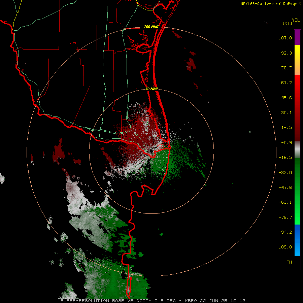Click the purple segment of the velocity color bar
The width and height of the screenshot is (303, 303).
[297, 37]
